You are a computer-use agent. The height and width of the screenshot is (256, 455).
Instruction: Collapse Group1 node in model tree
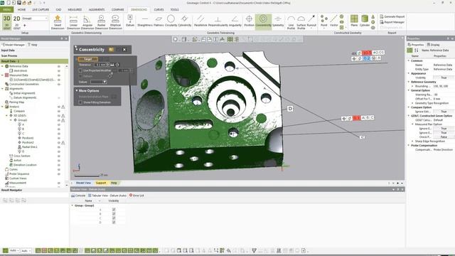(11, 120)
